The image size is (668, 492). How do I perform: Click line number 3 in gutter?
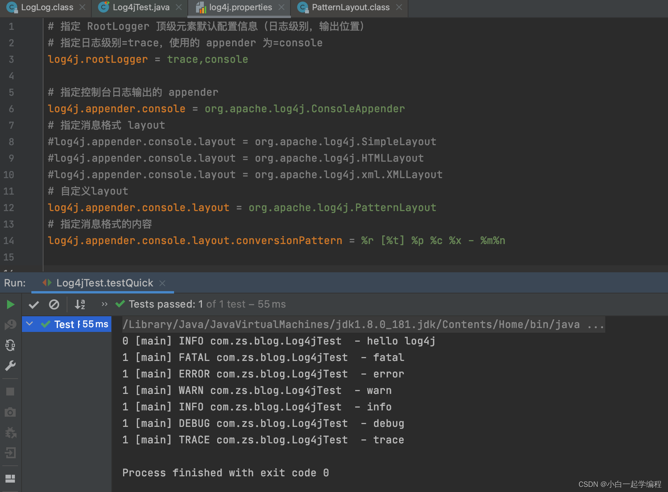point(11,59)
